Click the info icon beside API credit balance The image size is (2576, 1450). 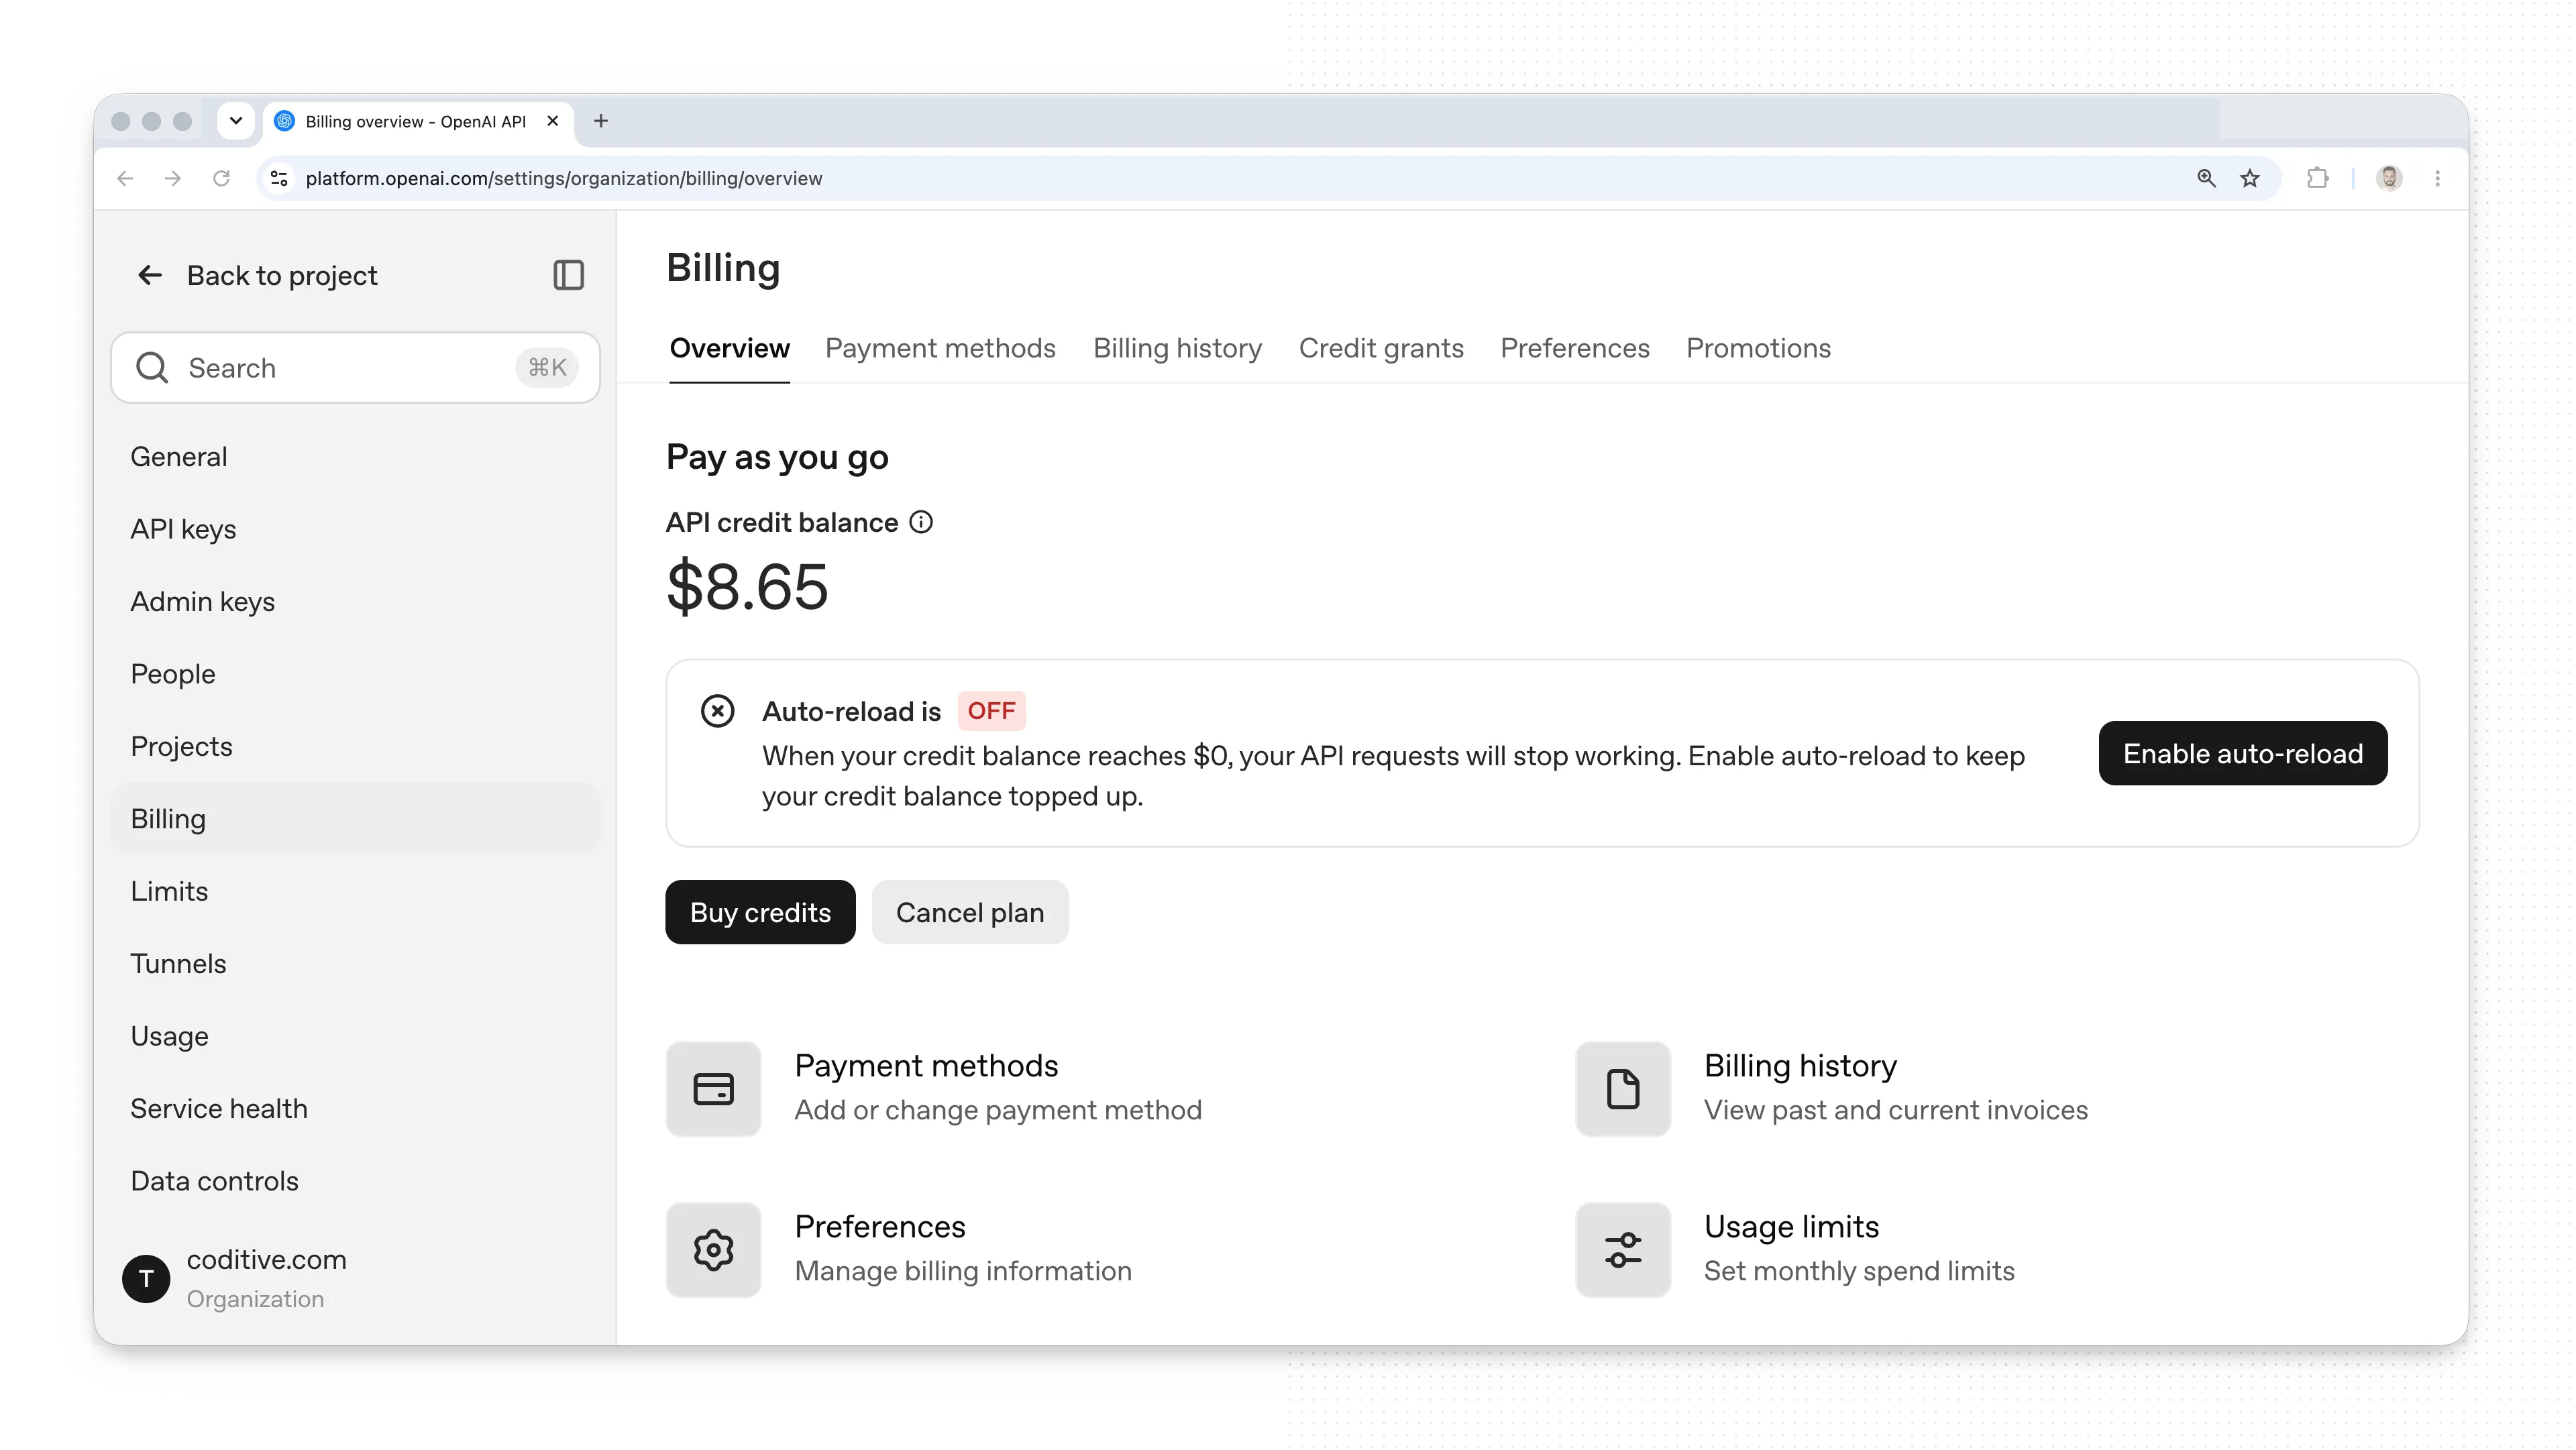tap(921, 522)
